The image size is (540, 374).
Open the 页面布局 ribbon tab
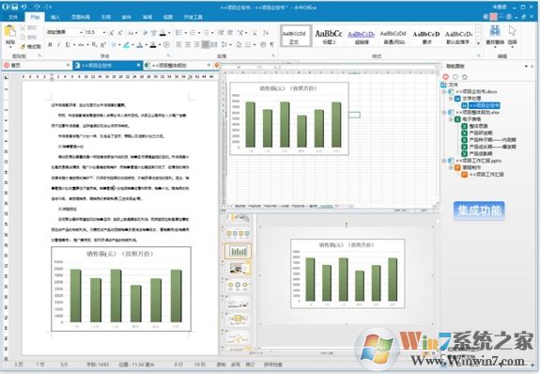tap(81, 17)
